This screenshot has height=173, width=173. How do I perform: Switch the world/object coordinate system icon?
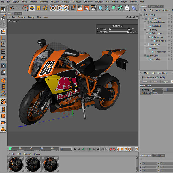(x=73, y=8)
